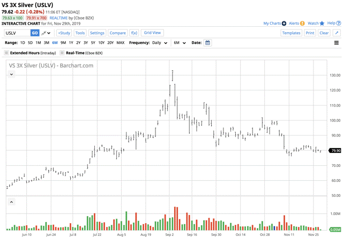Image resolution: width=343 pixels, height=237 pixels.
Task: Open the Date calendar picker icon
Action: [207, 43]
